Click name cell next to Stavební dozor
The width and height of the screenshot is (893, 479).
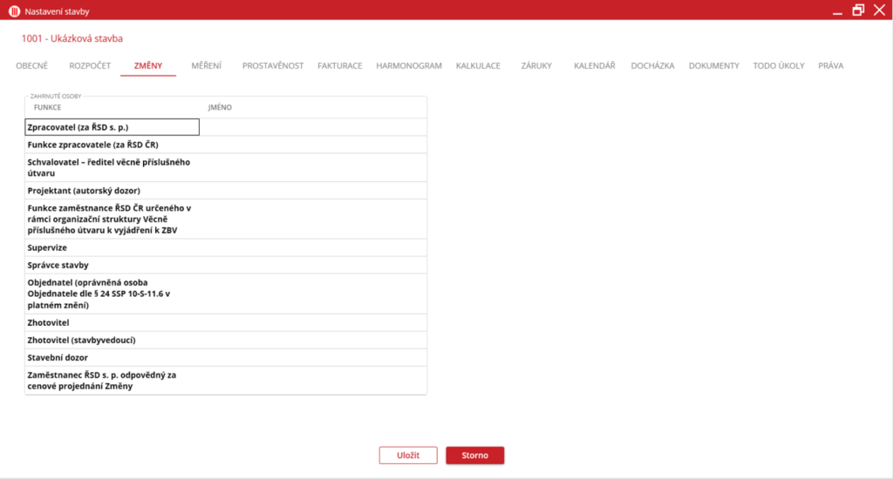click(x=312, y=357)
